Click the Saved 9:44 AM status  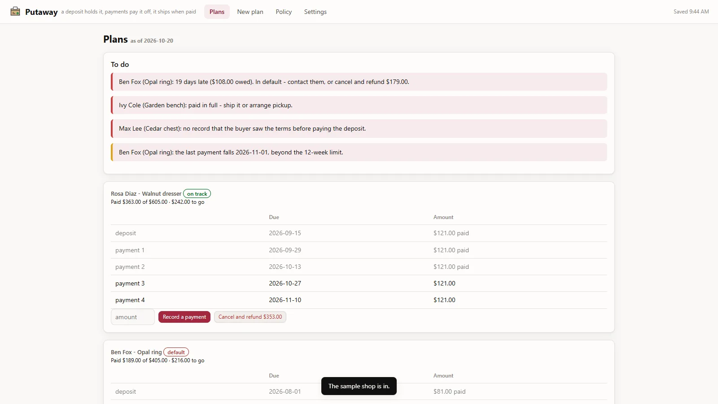pyautogui.click(x=691, y=12)
